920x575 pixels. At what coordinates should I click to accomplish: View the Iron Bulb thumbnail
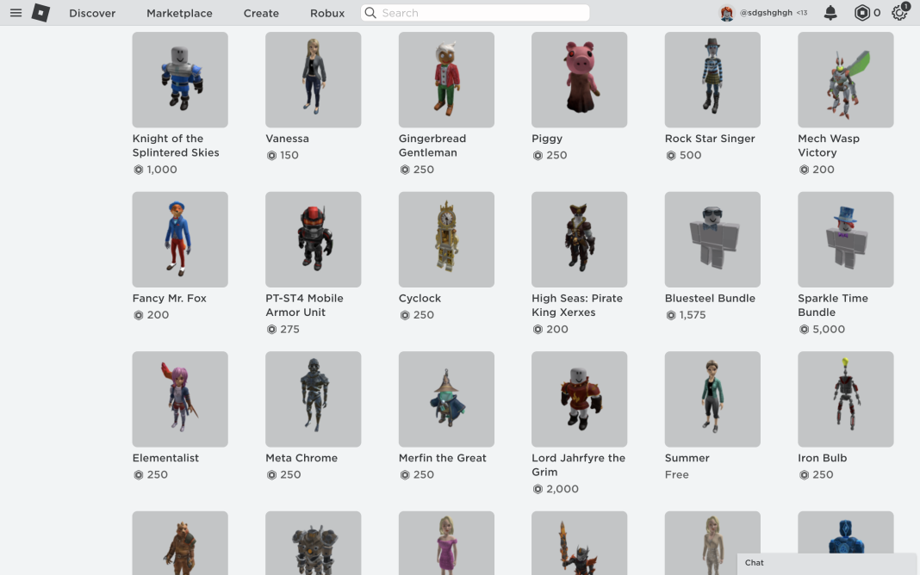pos(846,399)
